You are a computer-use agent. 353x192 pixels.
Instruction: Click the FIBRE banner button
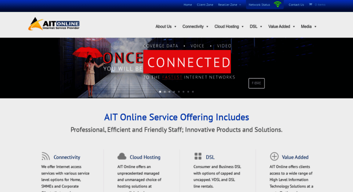(256, 83)
